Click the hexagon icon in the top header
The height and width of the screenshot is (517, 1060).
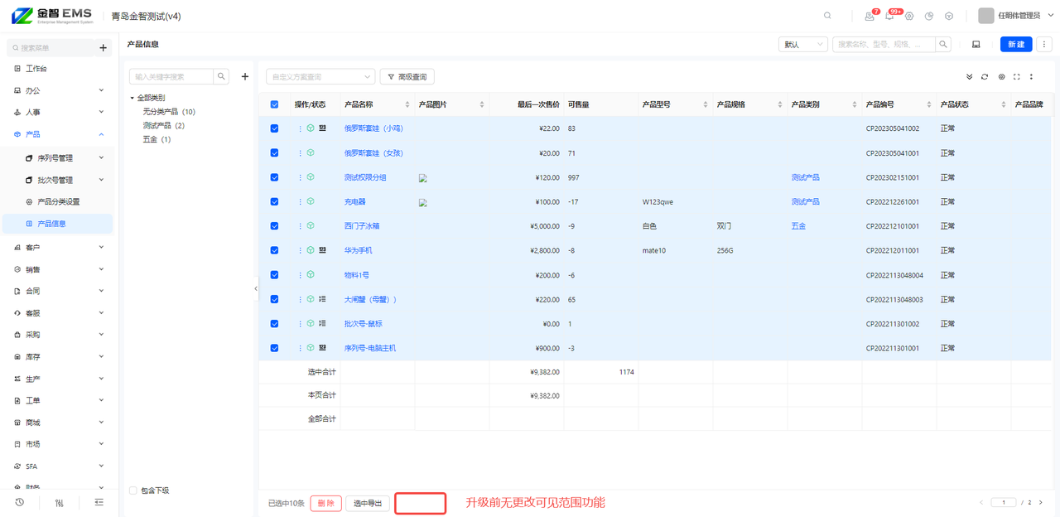[949, 16]
